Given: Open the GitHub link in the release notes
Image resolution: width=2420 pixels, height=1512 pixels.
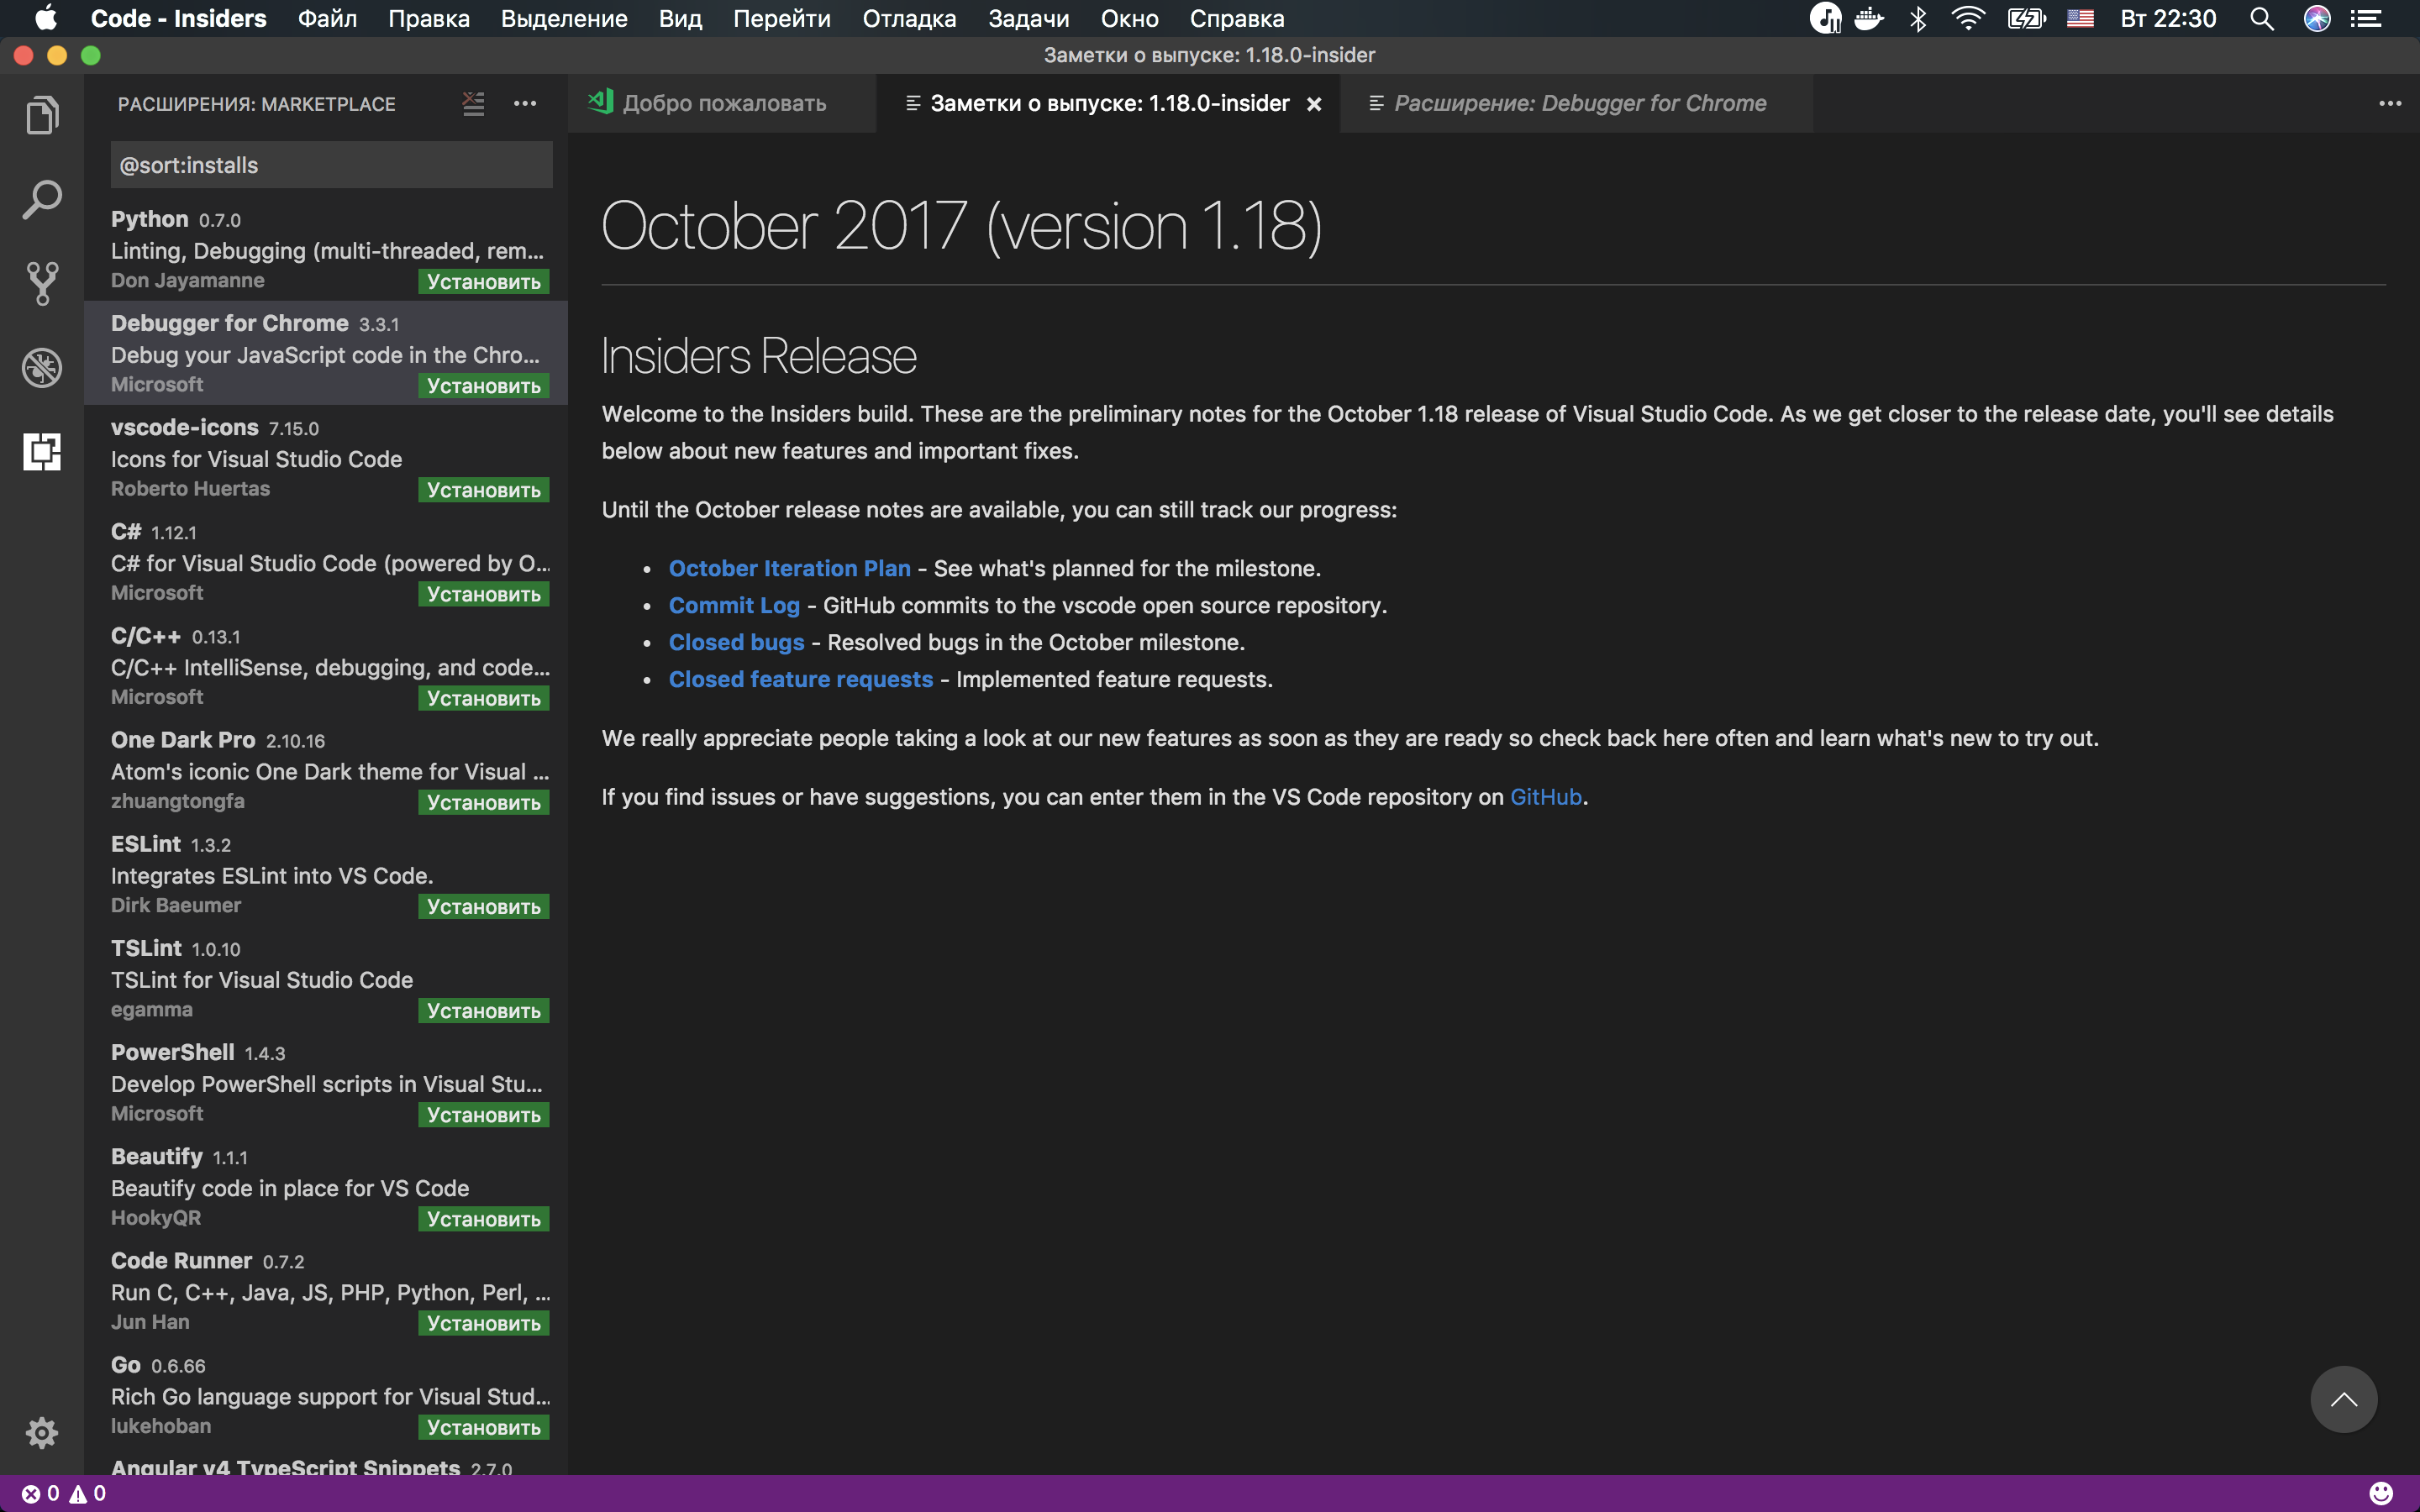Looking at the screenshot, I should coord(1545,797).
